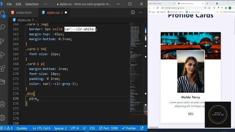Change language mode CSS
The width and height of the screenshot is (235, 132).
[92, 128]
